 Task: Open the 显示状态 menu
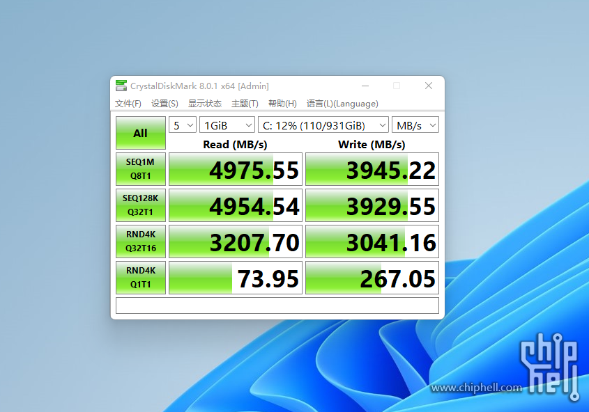tap(205, 104)
